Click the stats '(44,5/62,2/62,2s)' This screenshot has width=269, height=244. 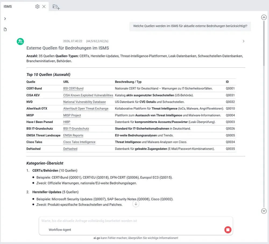97,41
